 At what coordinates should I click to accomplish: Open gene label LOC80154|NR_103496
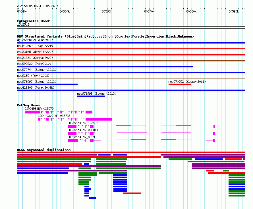83,123
